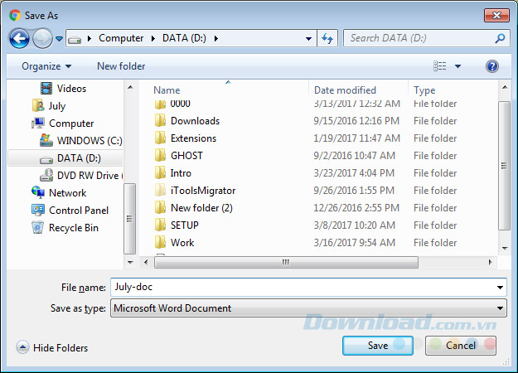518x373 pixels.
Task: Click the Work folder icon
Action: 160,243
